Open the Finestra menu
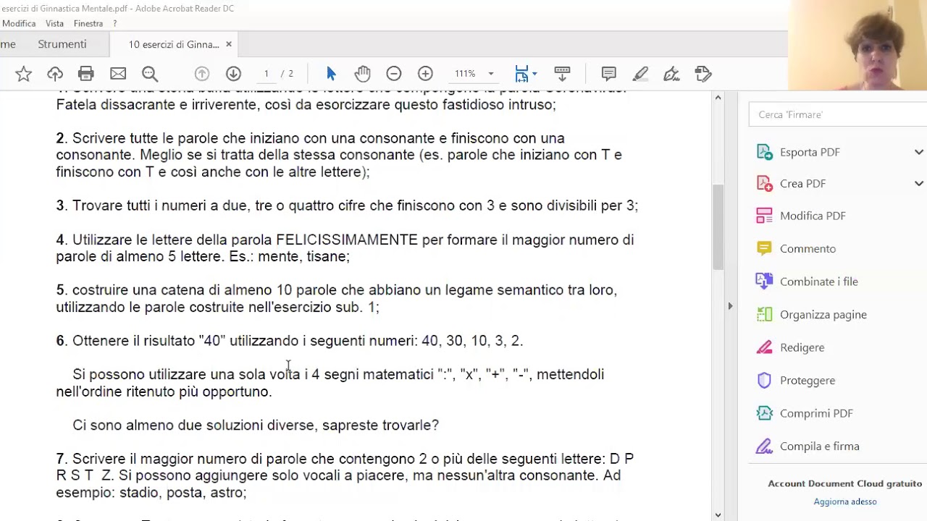 (x=88, y=23)
